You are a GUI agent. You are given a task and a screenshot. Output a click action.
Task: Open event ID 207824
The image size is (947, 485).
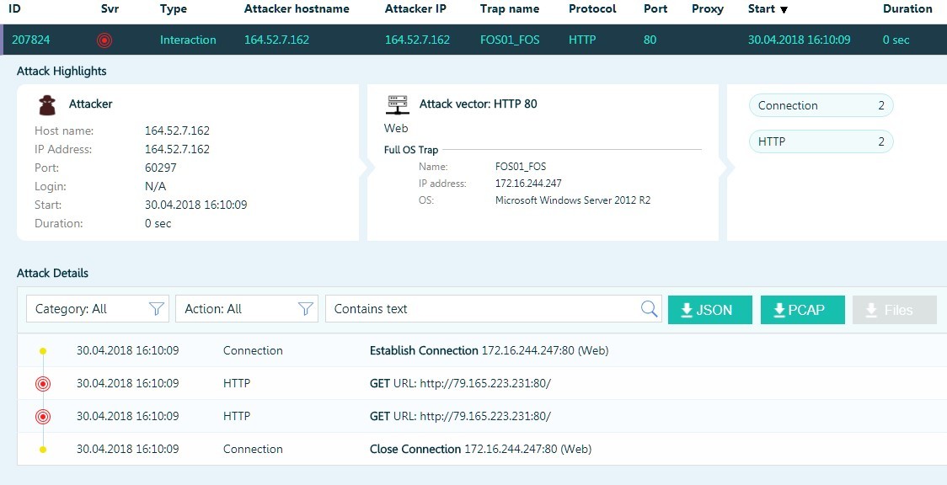29,40
